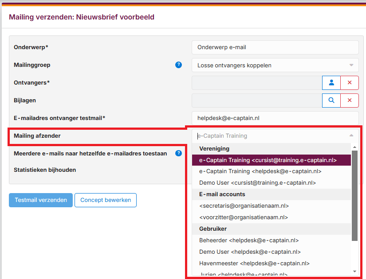Screen dimensions: 366x279
Task: Pick secretaris@organisatienaam.nl as sender
Action: click(x=271, y=206)
